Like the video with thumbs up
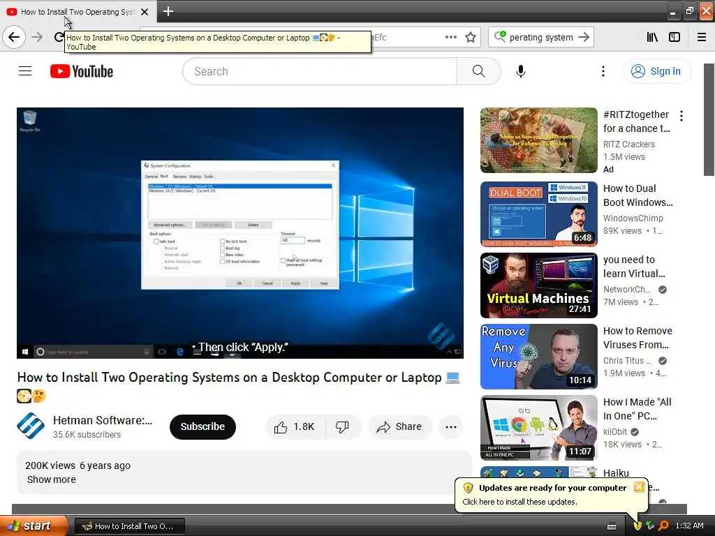Screen dimensions: 715x536 tap(295, 426)
